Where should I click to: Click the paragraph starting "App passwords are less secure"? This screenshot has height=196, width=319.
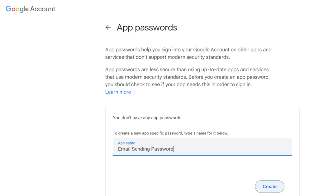187,77
